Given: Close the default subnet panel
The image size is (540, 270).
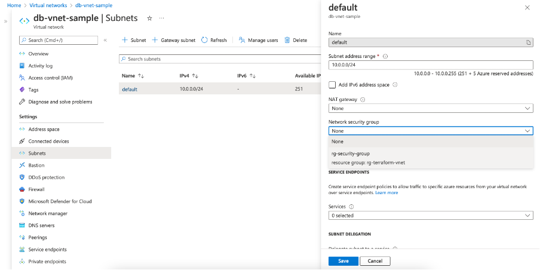Looking at the screenshot, I should coord(527,8).
